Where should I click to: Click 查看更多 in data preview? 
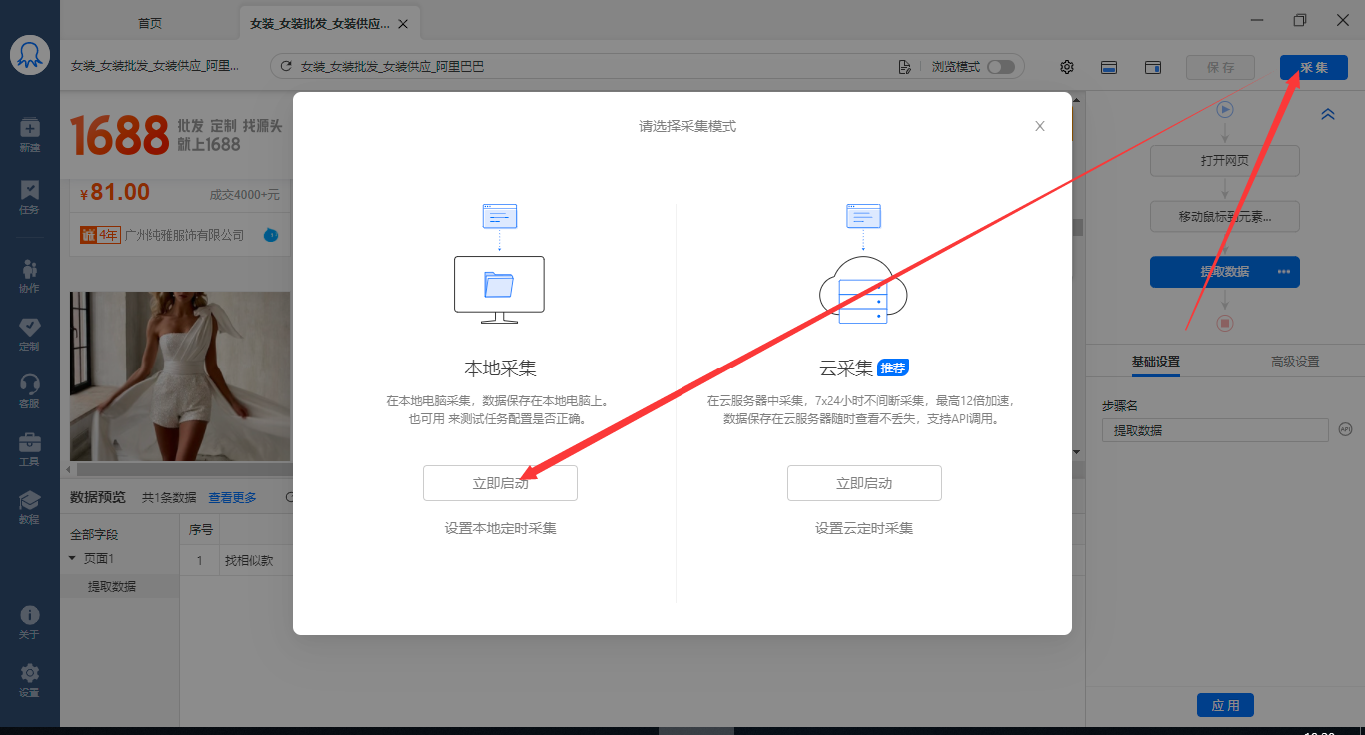(x=232, y=497)
